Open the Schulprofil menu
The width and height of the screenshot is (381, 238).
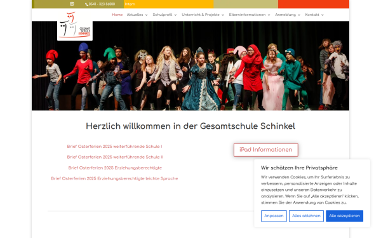pyautogui.click(x=163, y=15)
